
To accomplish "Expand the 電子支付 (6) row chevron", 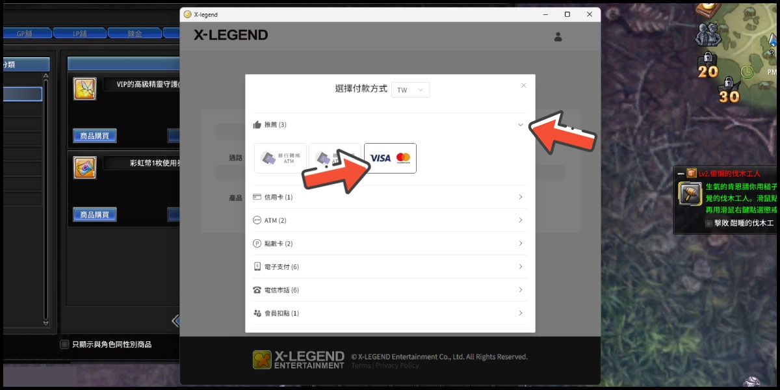I will click(521, 266).
